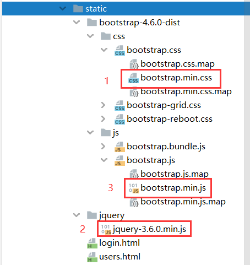Click the bootstrap-grid.css file icon
This screenshot has height=265, width=250.
pos(119,105)
